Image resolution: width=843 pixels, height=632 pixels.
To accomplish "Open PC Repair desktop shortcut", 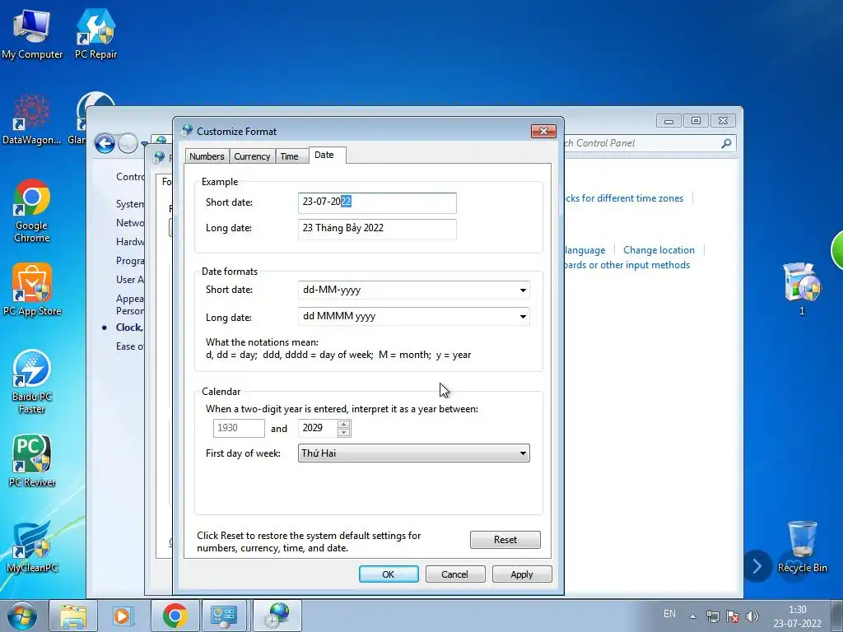I will coord(95,32).
